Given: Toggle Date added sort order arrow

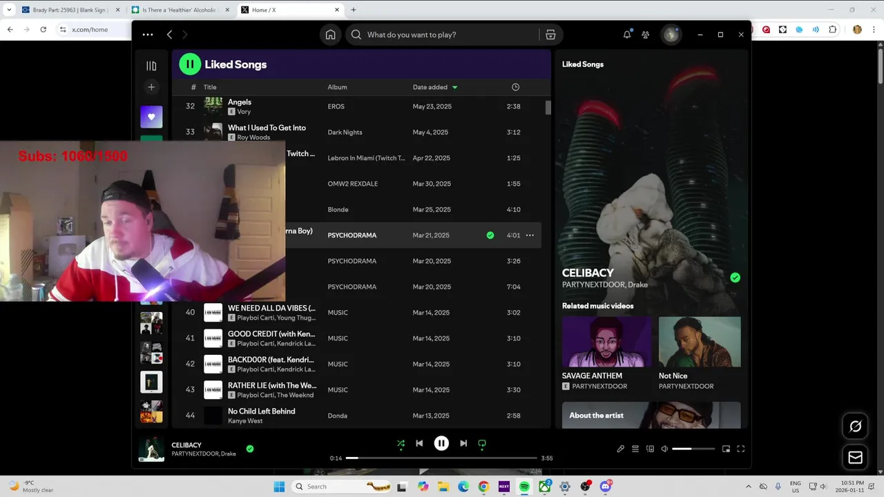Looking at the screenshot, I should (x=454, y=88).
